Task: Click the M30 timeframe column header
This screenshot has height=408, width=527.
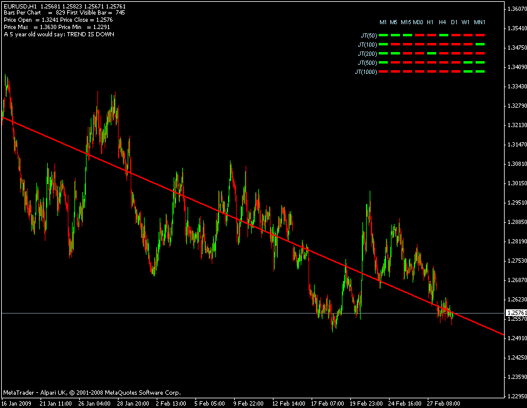Action: pyautogui.click(x=417, y=22)
